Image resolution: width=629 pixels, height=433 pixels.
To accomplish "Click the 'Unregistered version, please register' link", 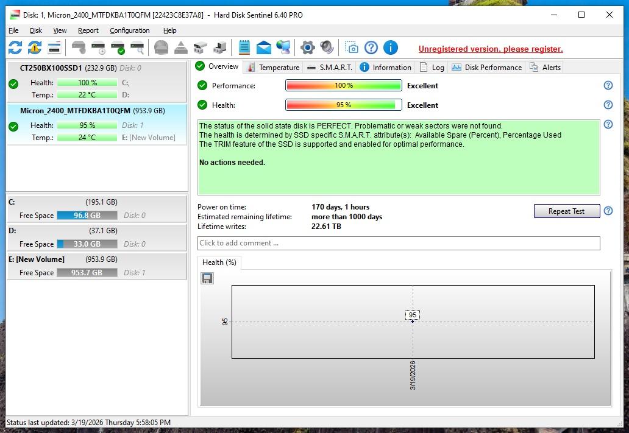I will coord(491,49).
